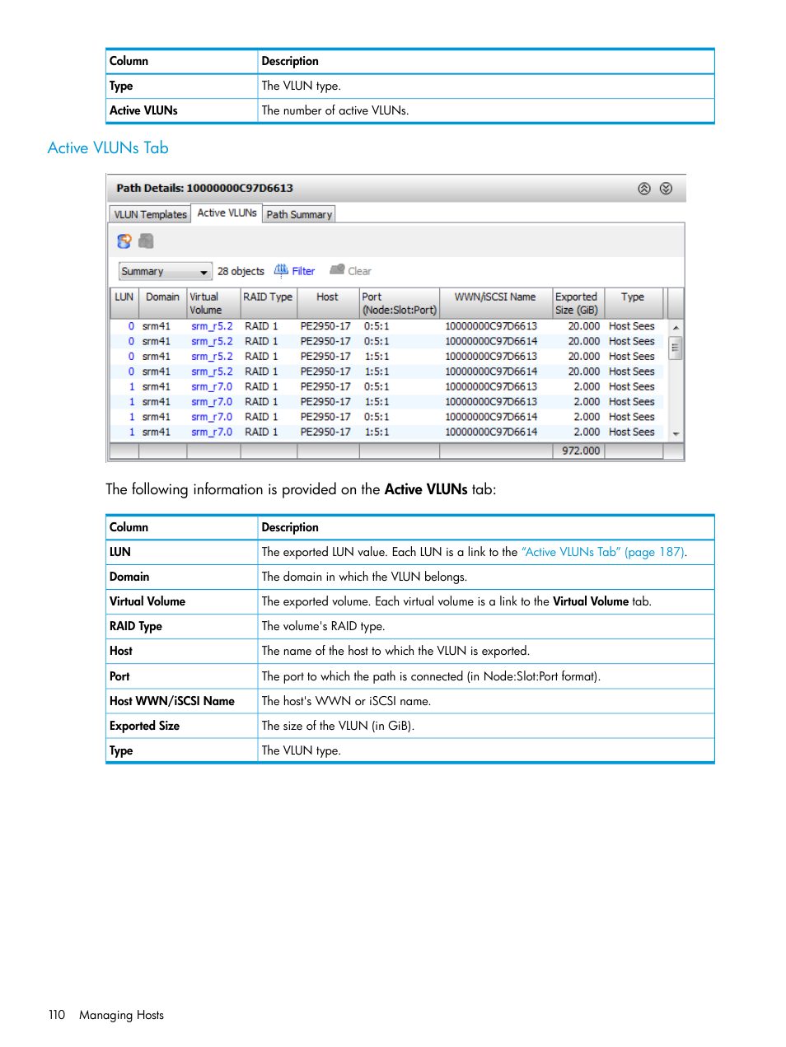Viewport: 786px width, 1047px height.
Task: Open LUN 1 link in the last table row
Action: pyautogui.click(x=131, y=432)
